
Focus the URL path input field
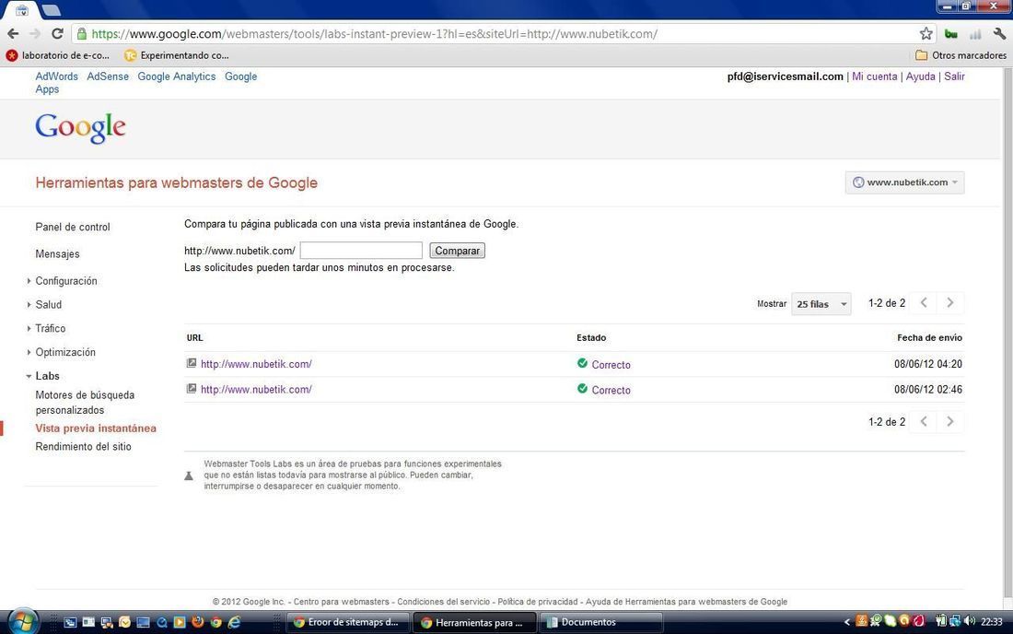click(x=361, y=250)
